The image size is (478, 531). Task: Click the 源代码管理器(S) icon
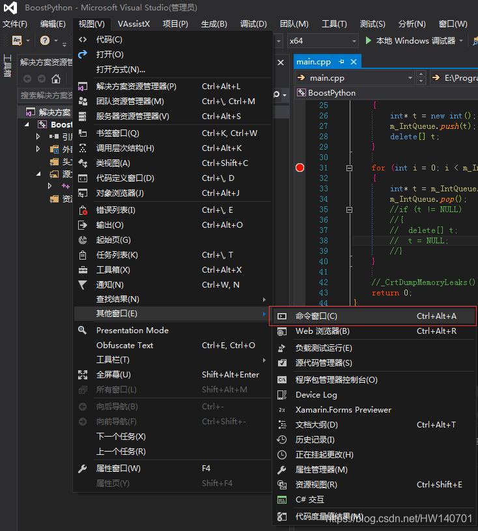click(x=282, y=363)
